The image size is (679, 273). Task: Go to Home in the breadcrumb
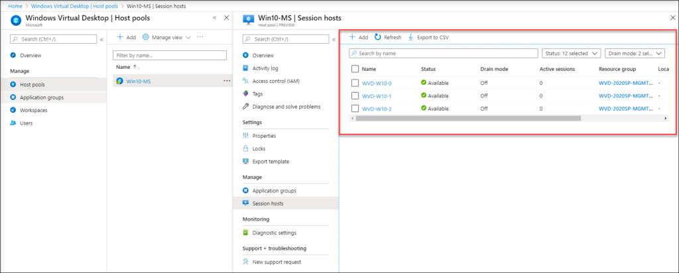[16, 7]
